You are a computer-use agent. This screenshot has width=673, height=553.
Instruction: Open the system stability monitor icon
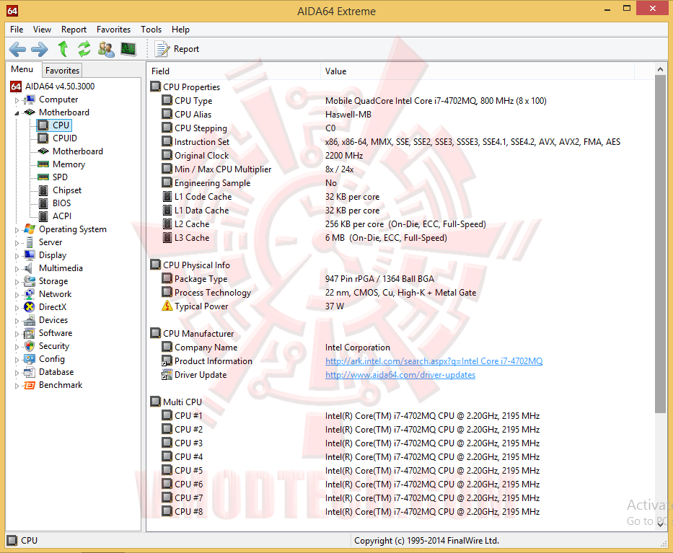tap(128, 49)
